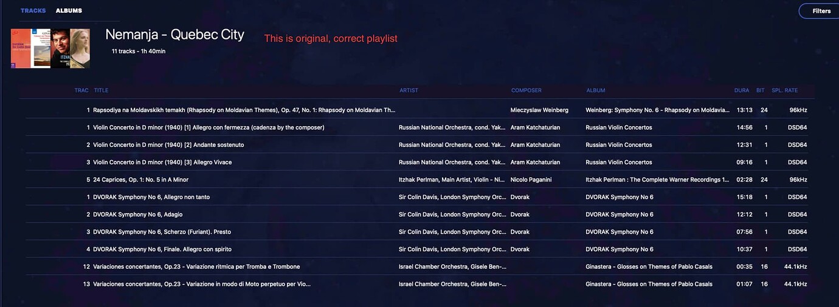This screenshot has height=307, width=839.
Task: Sort by the Composer column header
Action: (526, 90)
